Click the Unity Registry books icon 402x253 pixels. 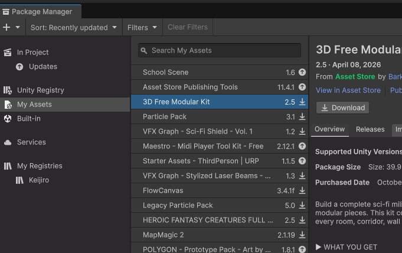click(8, 90)
